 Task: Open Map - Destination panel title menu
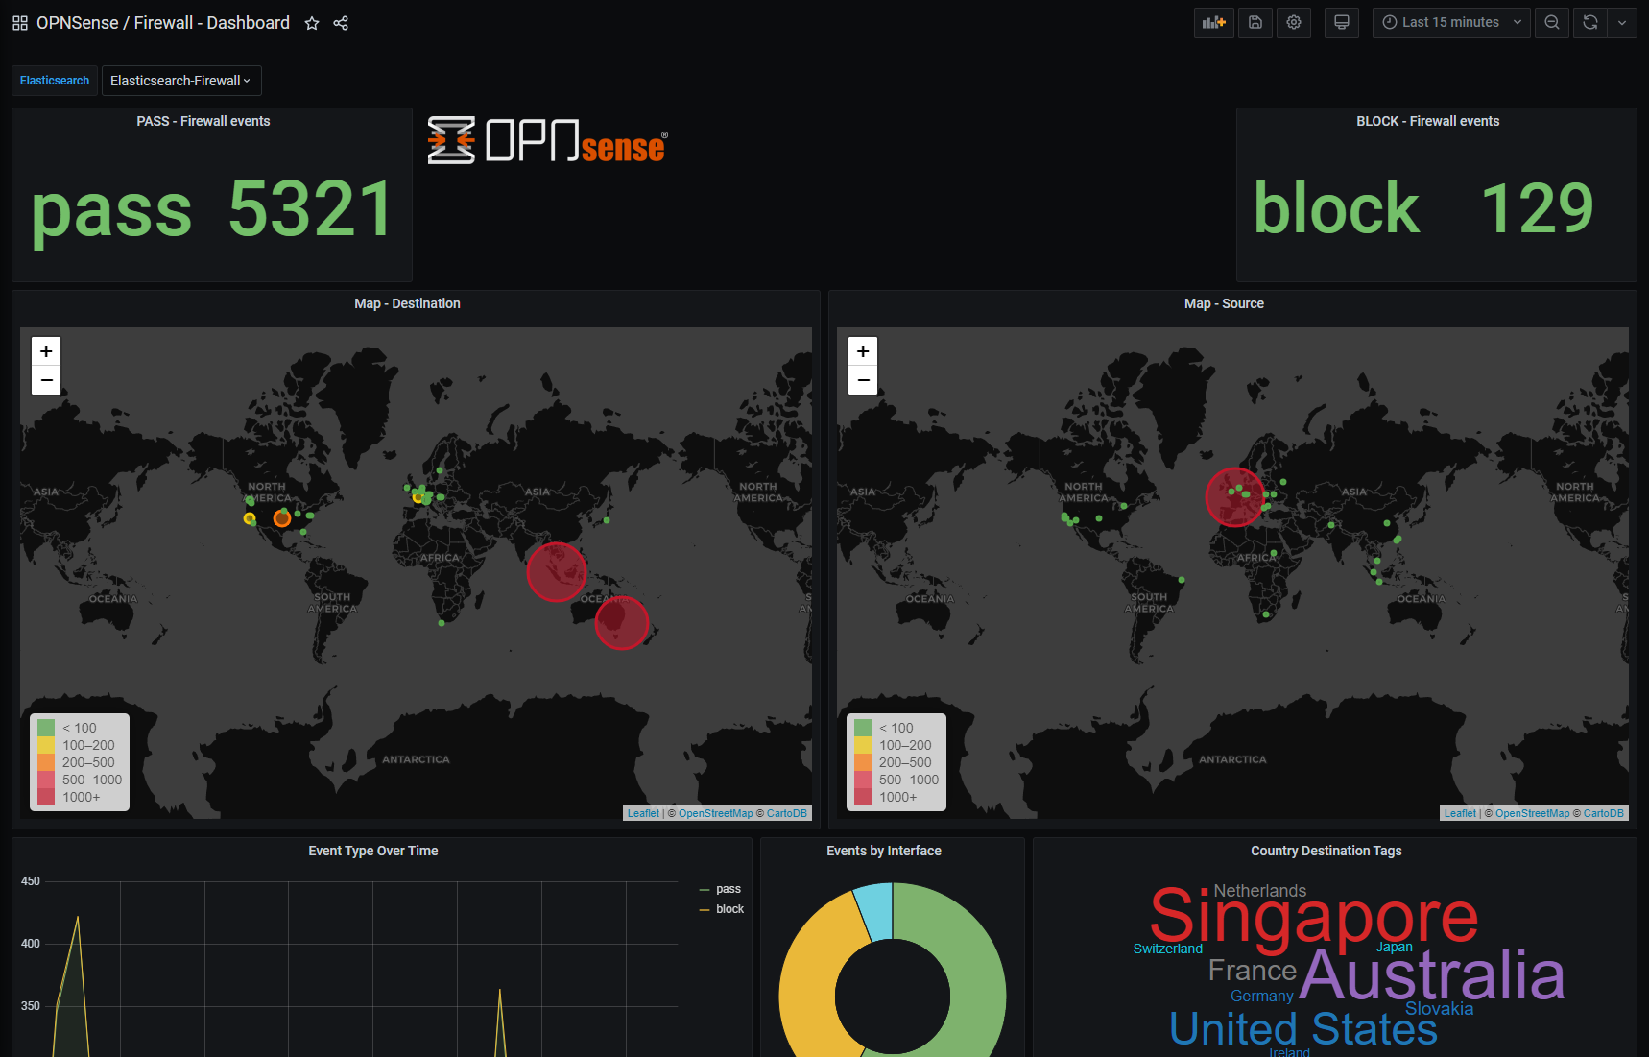tap(407, 303)
